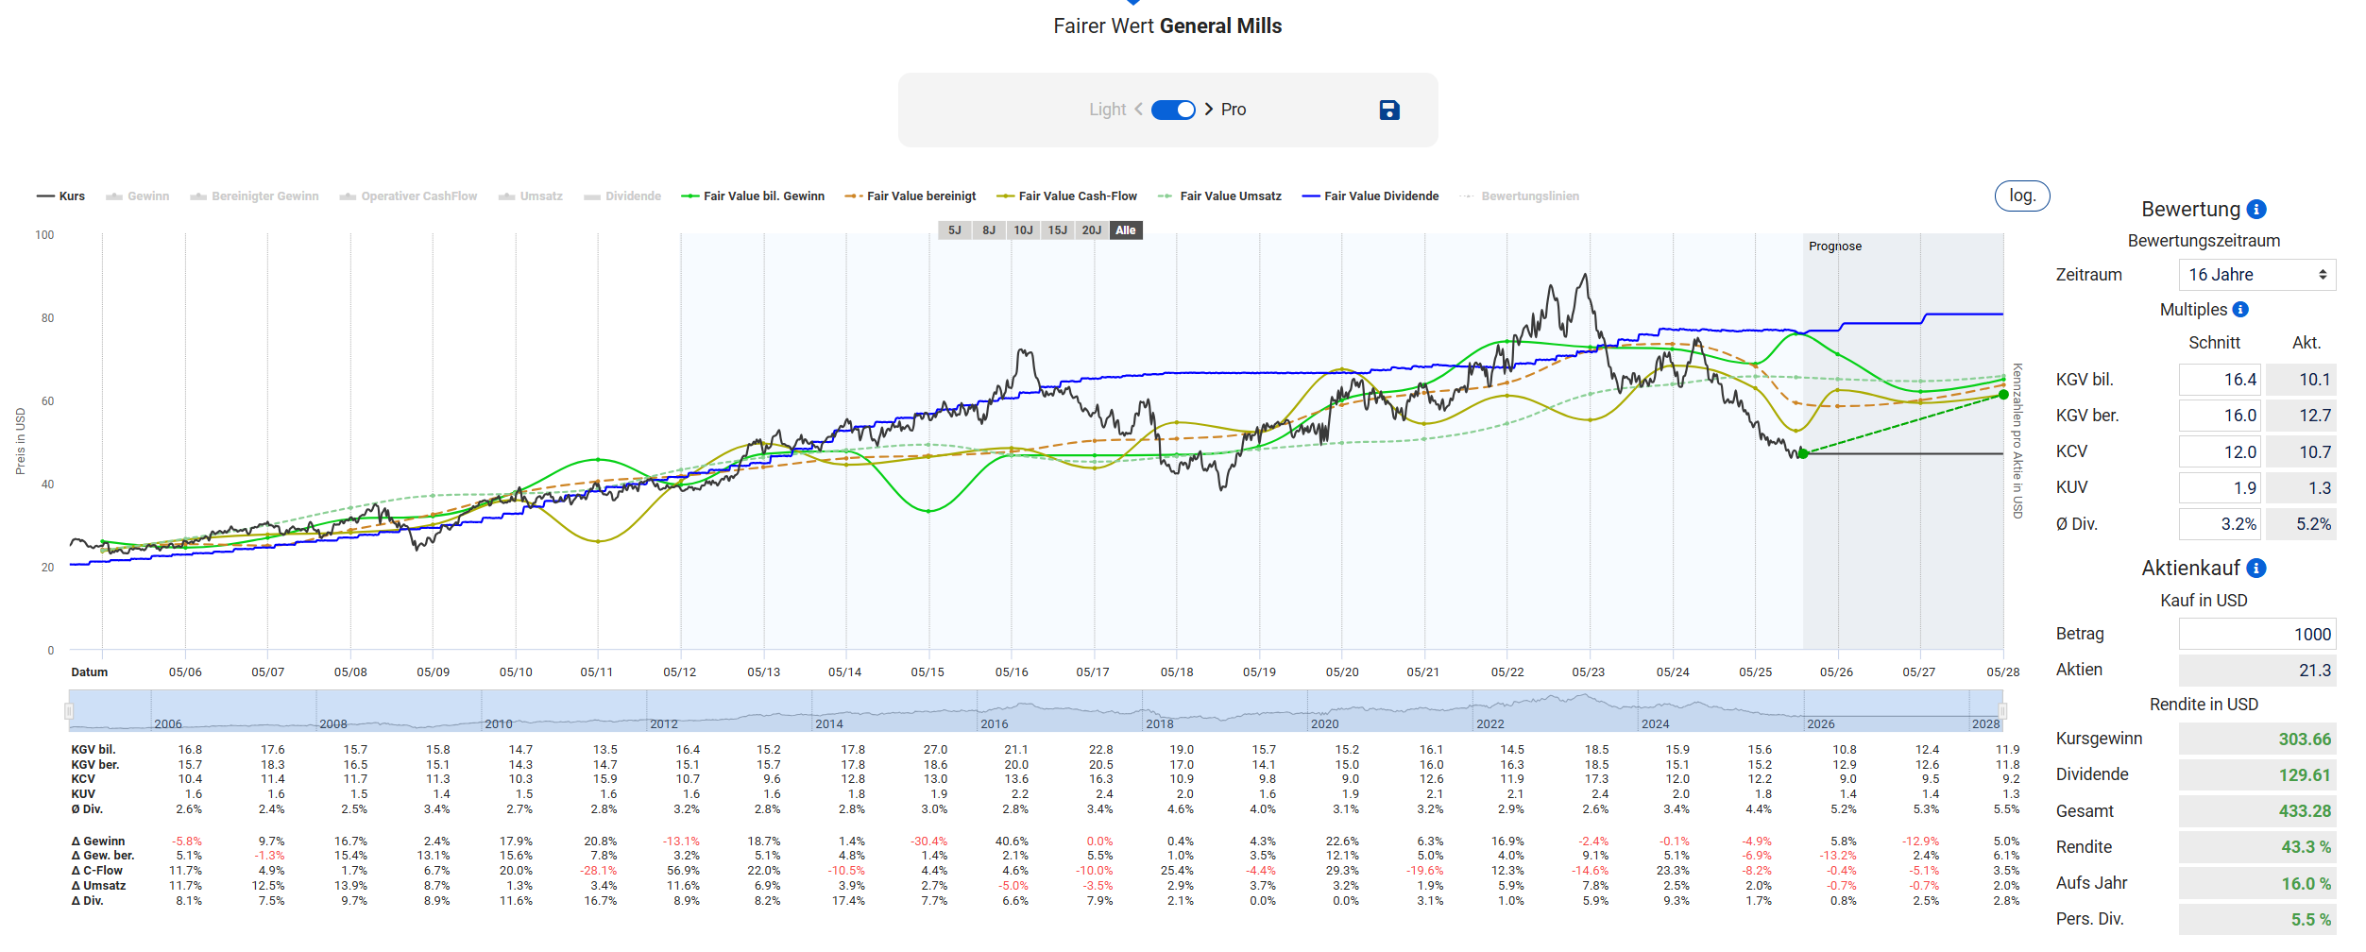Select the 10J time range tab

[x=1023, y=230]
